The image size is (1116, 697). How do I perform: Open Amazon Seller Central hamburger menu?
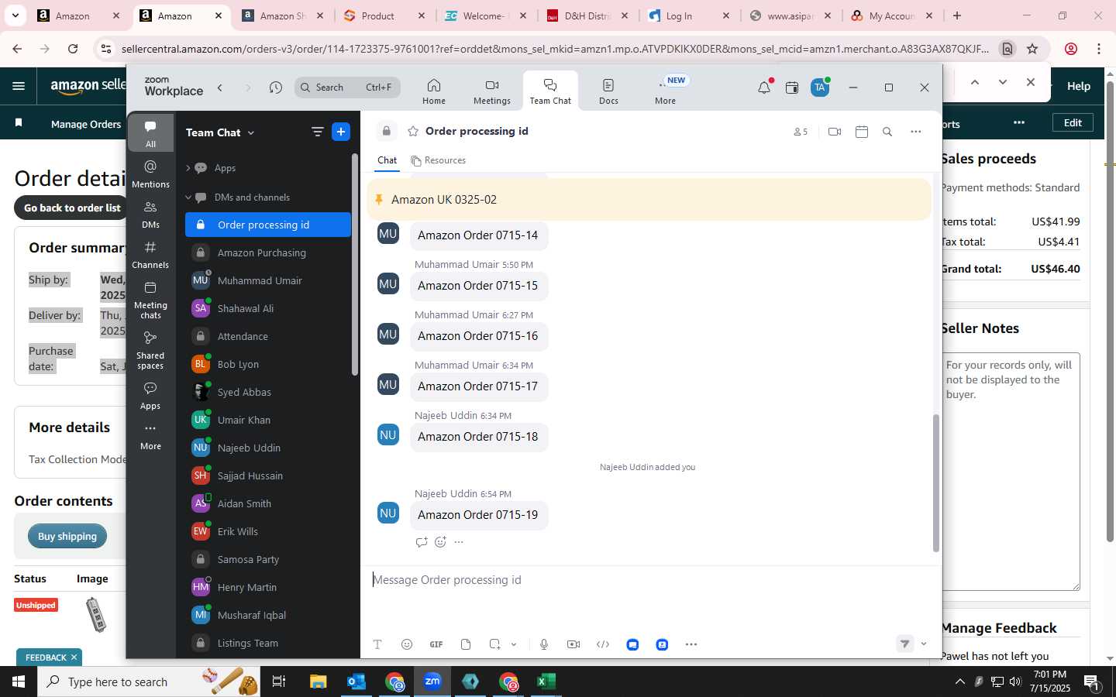(19, 86)
